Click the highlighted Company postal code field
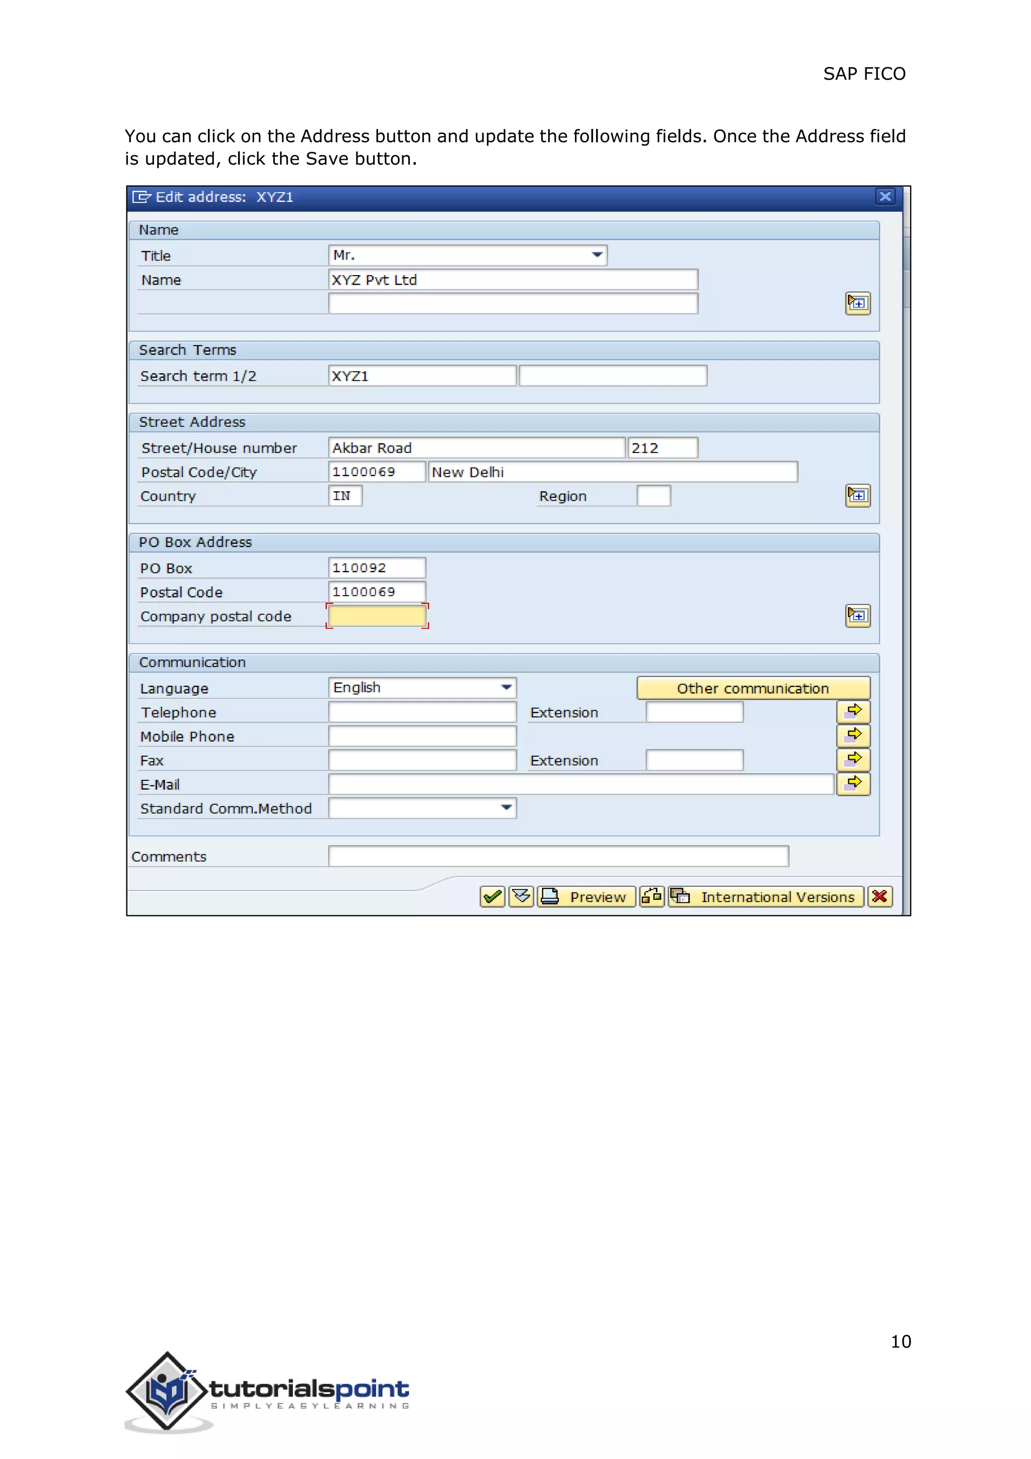 [x=377, y=616]
